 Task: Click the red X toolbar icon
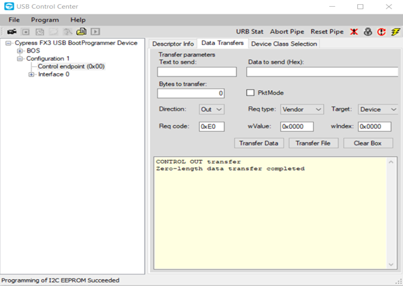354,31
